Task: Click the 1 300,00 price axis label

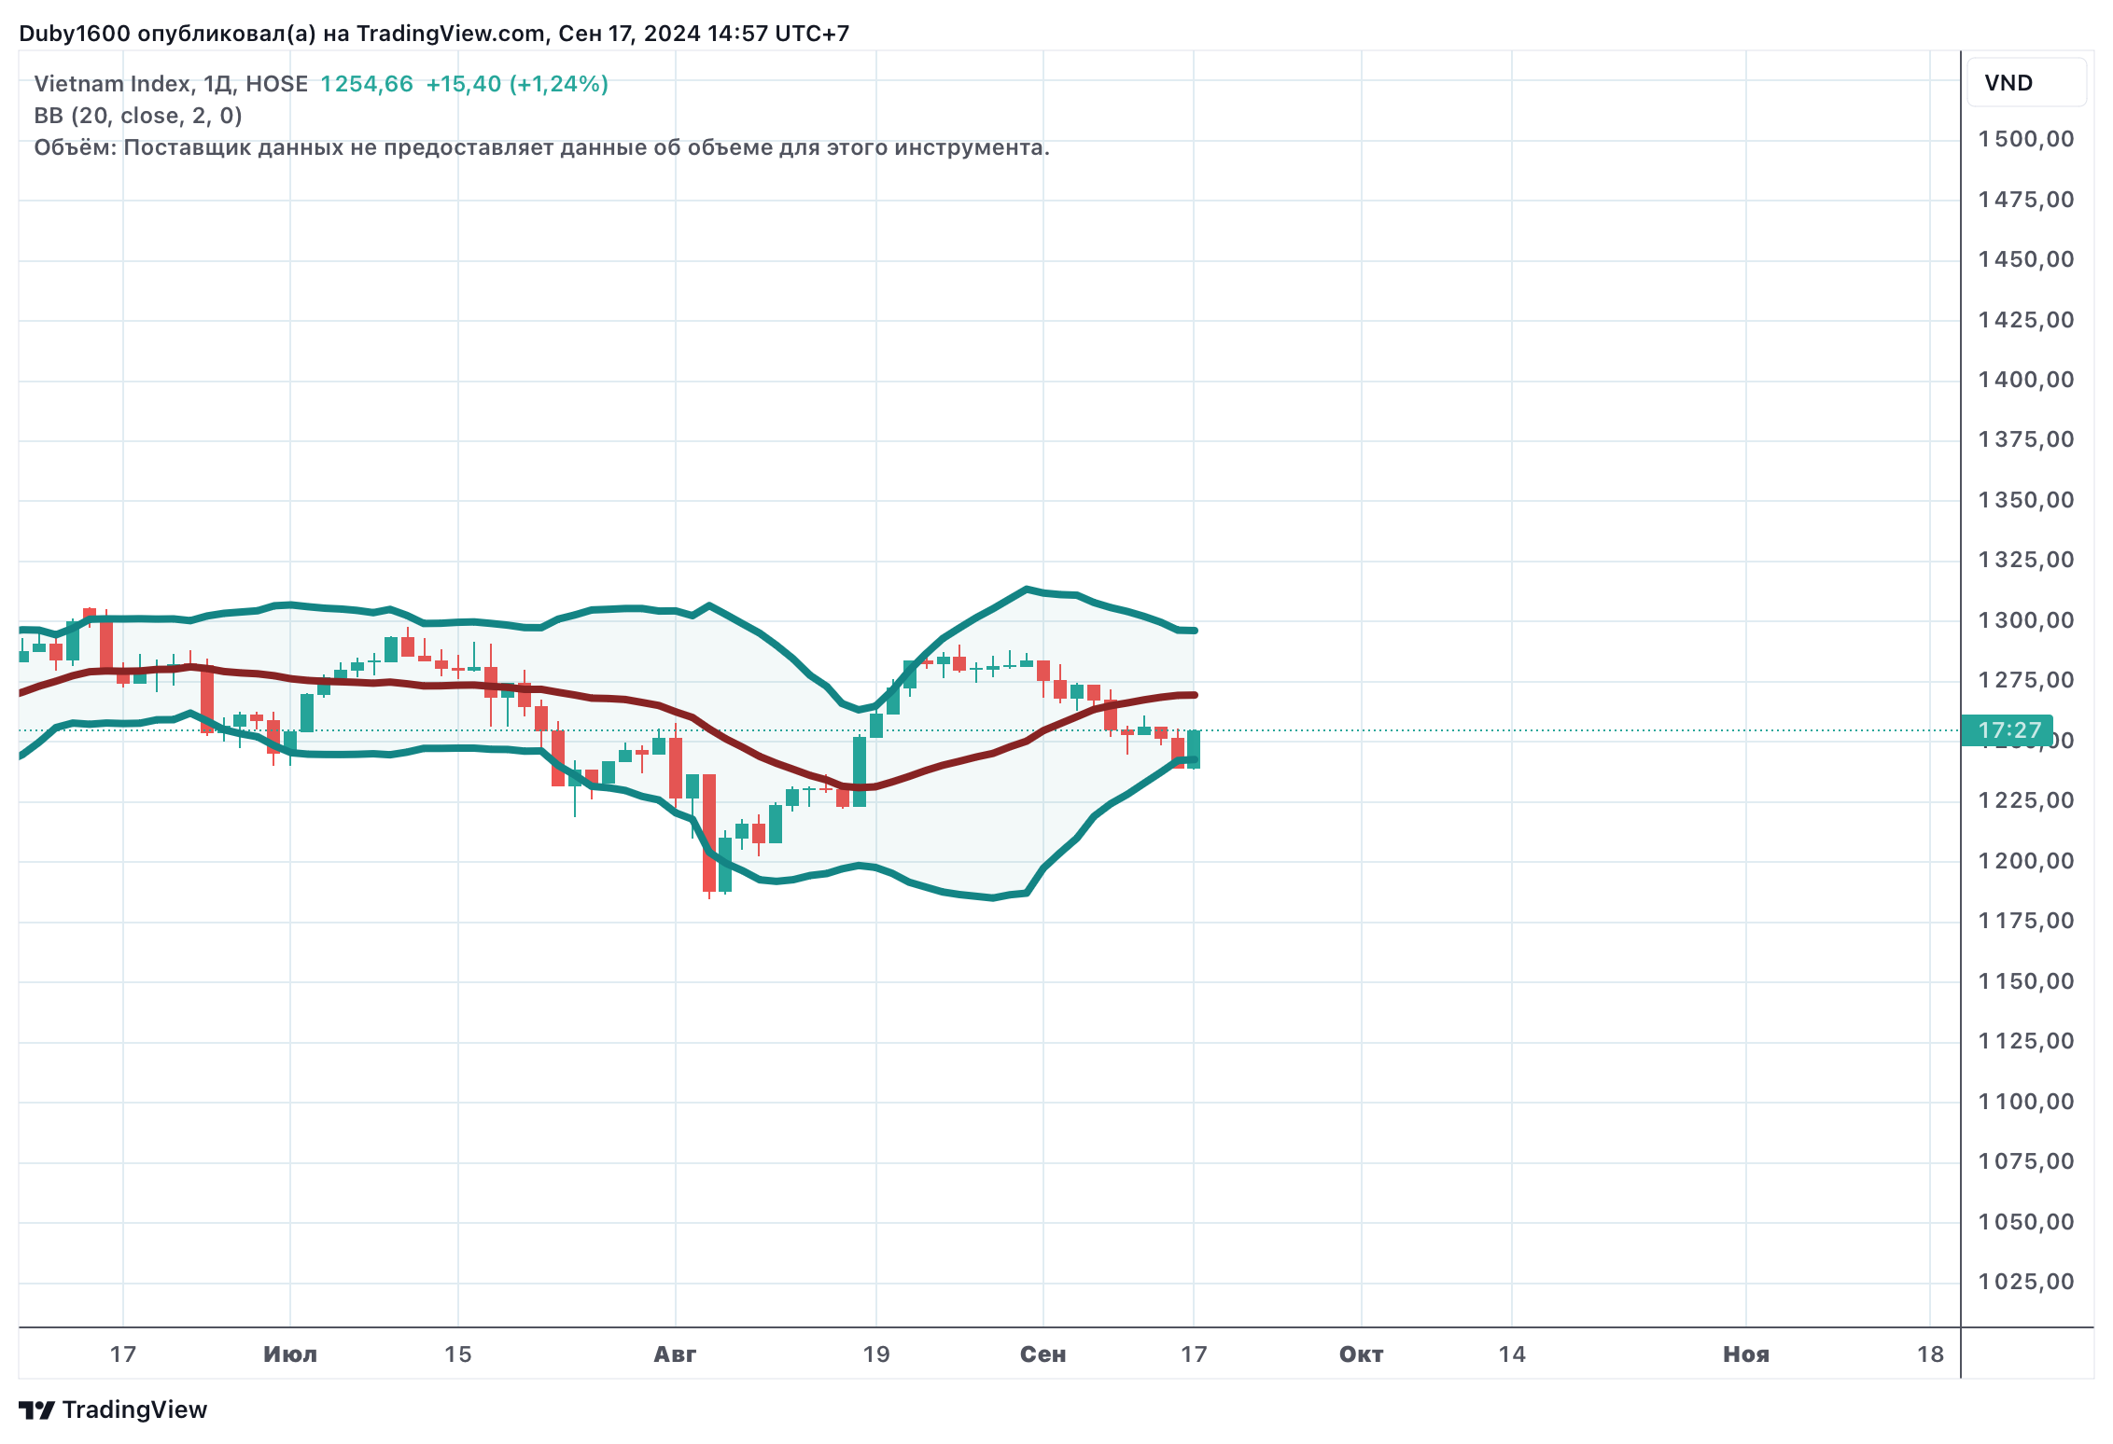Action: 2026,620
